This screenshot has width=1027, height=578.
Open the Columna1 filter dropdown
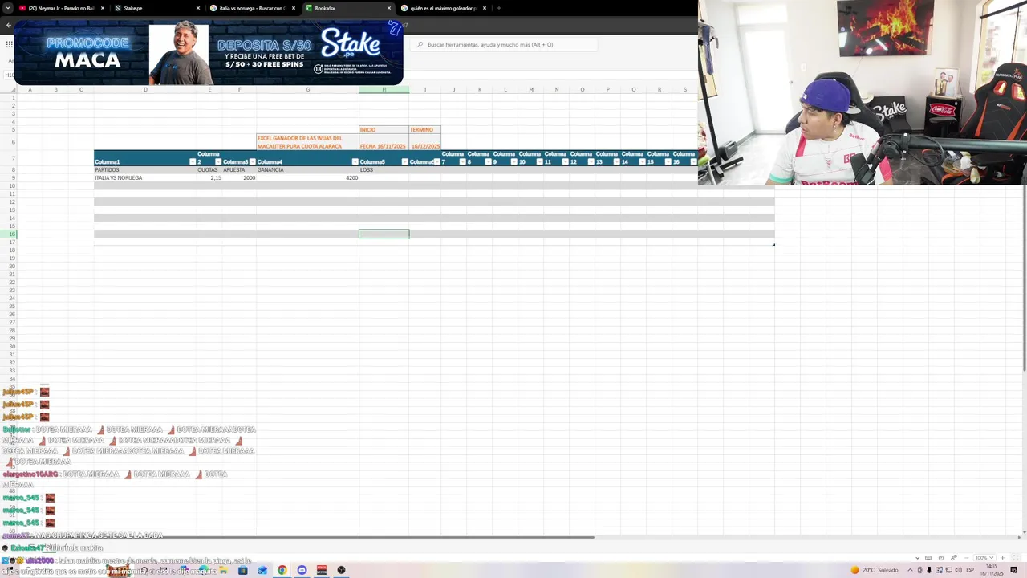coord(193,162)
